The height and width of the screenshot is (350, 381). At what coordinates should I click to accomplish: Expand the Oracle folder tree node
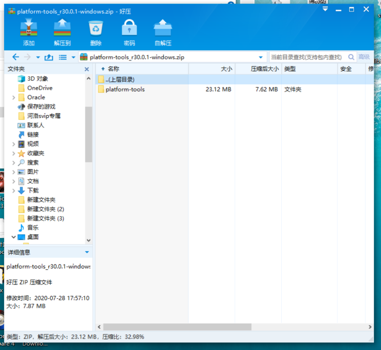pos(14,98)
